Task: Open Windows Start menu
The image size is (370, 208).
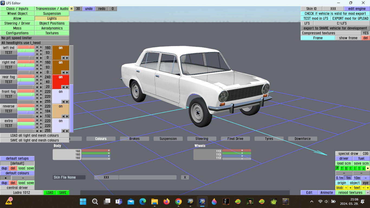Action: [83, 201]
